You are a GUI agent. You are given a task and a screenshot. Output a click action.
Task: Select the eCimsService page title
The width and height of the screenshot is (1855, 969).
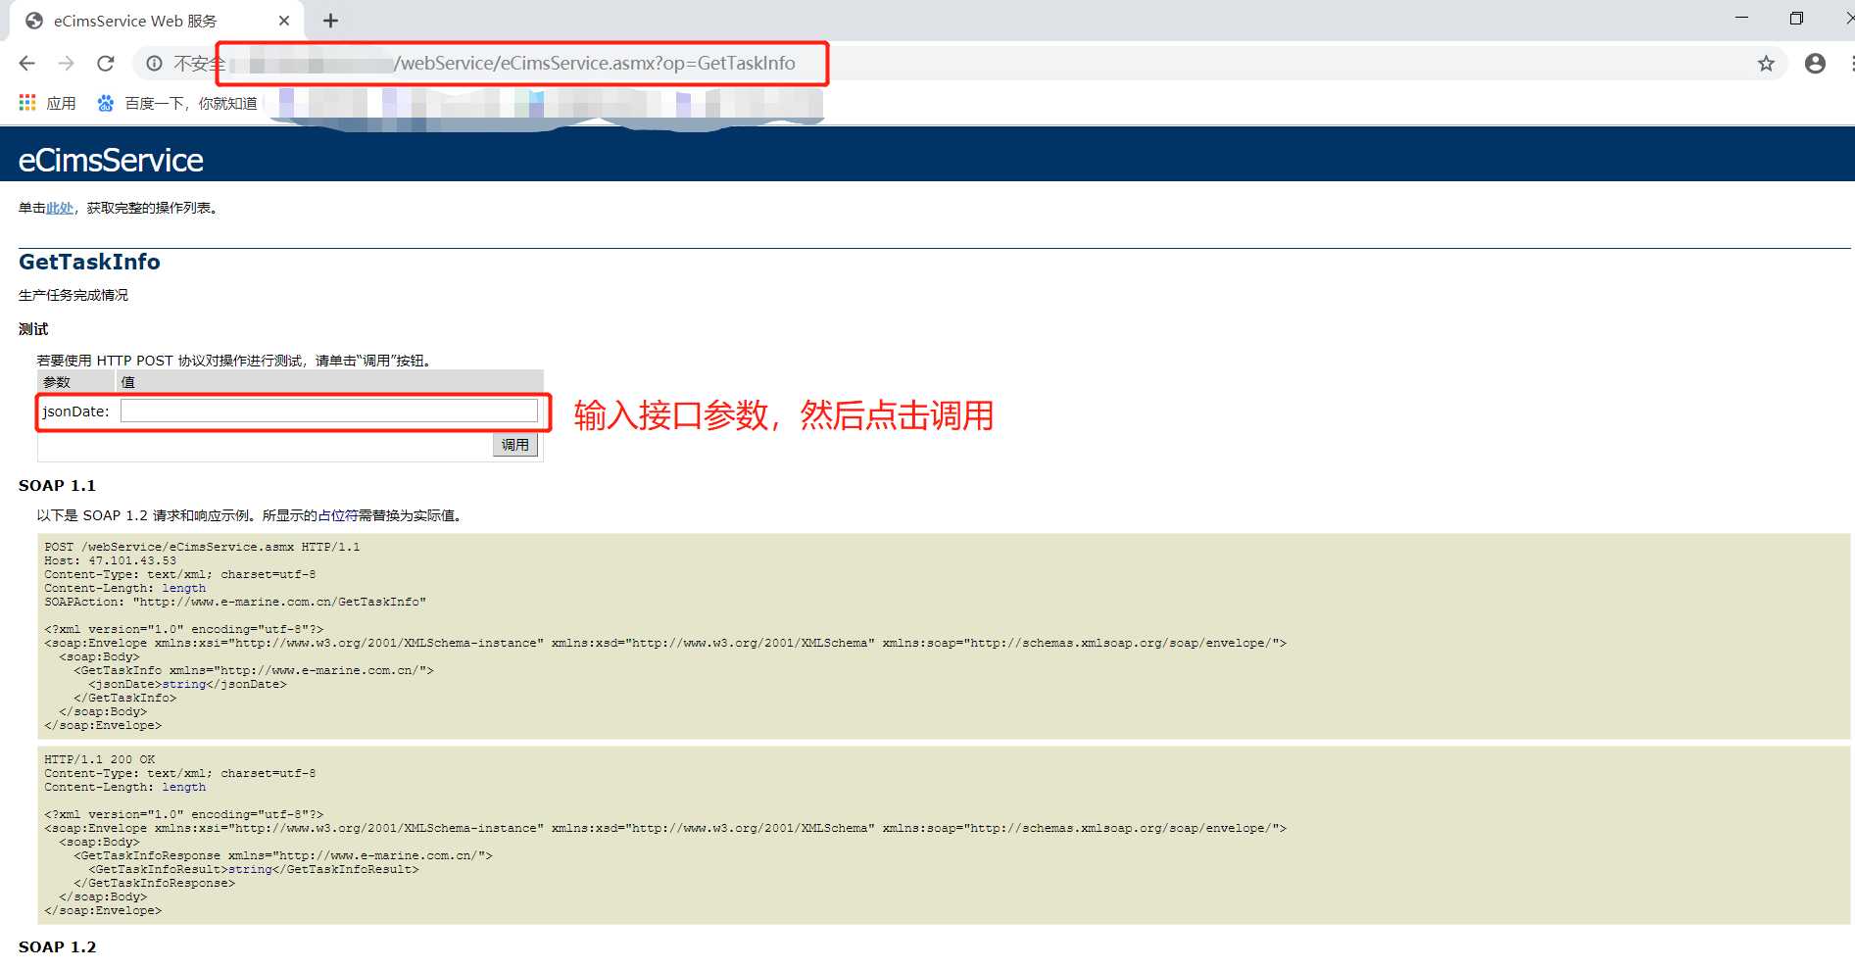111,160
